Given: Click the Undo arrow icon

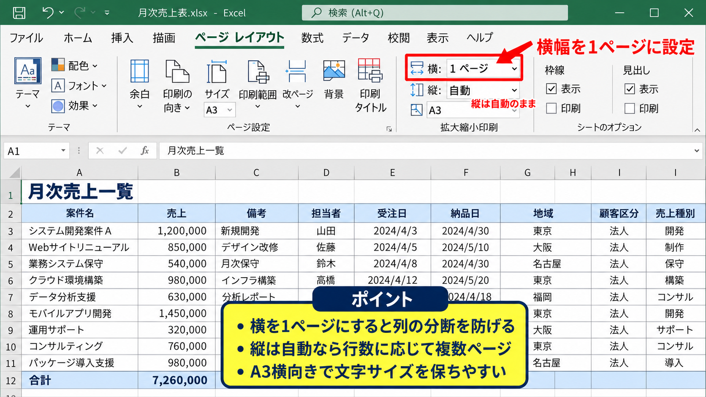Looking at the screenshot, I should coord(48,13).
